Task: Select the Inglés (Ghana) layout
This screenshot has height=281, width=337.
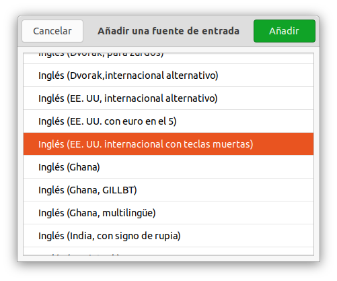Action: pos(168,167)
